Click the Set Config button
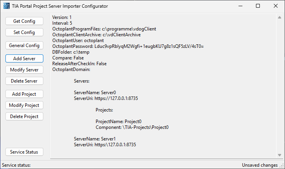 (x=24, y=32)
